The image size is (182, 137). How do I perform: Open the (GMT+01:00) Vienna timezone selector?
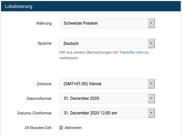tap(107, 84)
